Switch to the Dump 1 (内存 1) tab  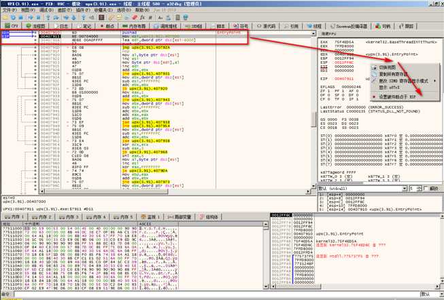click(14, 217)
